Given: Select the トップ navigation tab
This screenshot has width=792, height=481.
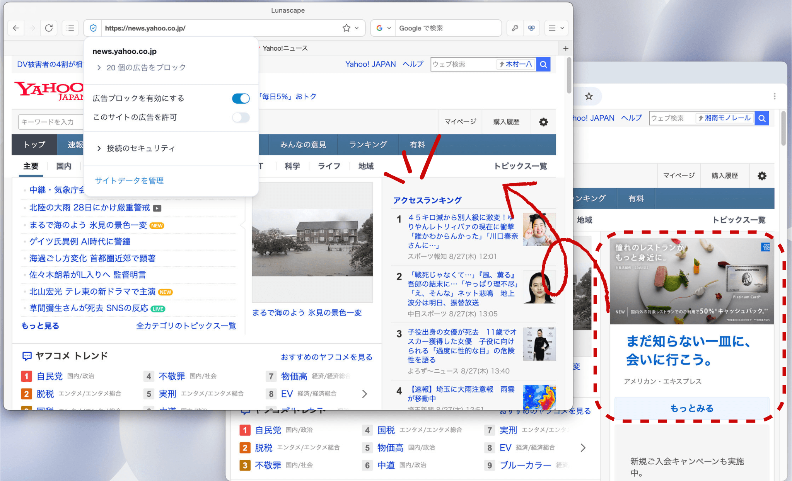Looking at the screenshot, I should [x=34, y=144].
